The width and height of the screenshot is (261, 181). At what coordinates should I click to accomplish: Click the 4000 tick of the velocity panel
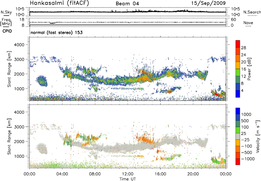[19, 112]
